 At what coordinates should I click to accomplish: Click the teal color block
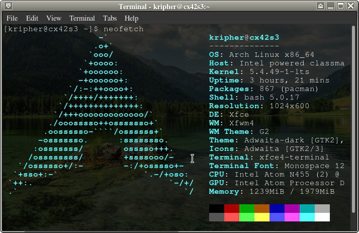click(x=307, y=209)
